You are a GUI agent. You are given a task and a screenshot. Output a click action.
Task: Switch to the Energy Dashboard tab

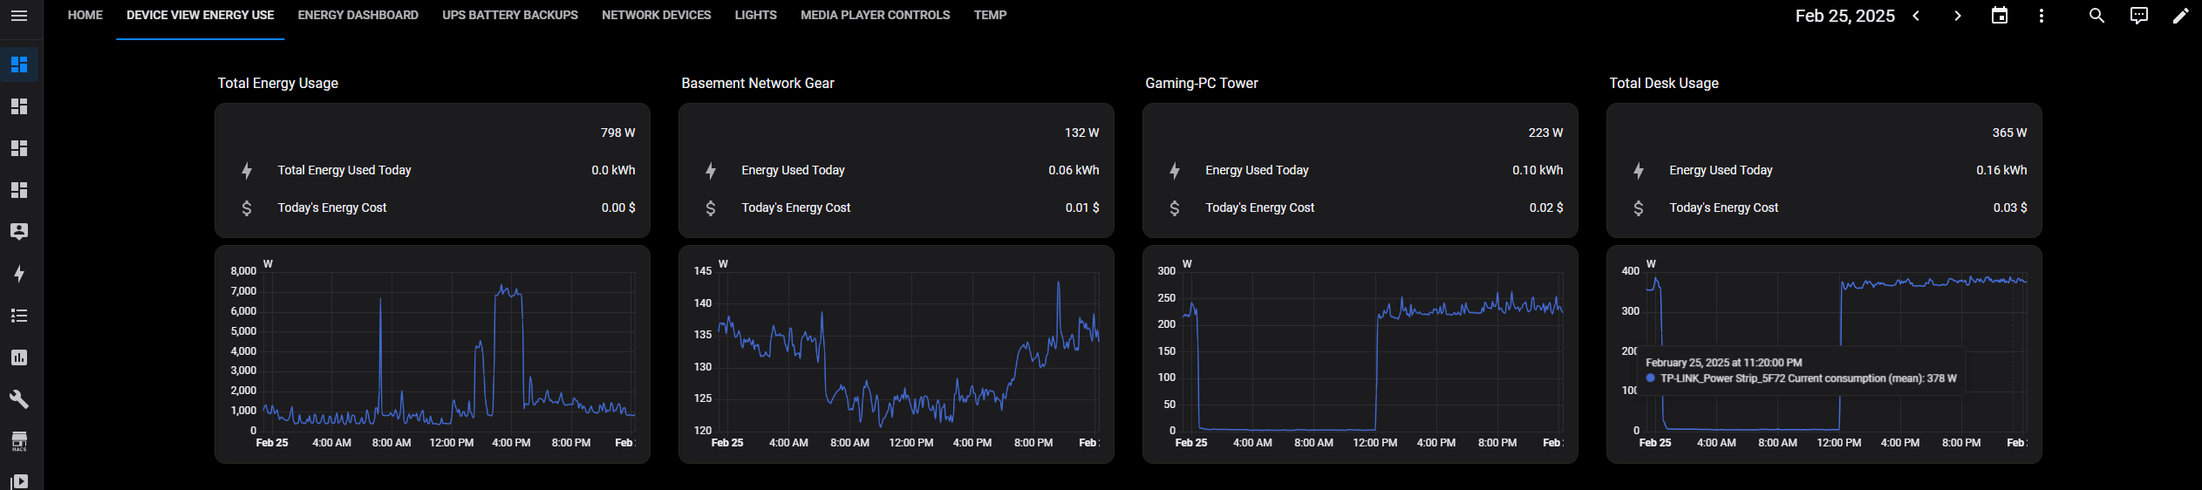tap(358, 16)
